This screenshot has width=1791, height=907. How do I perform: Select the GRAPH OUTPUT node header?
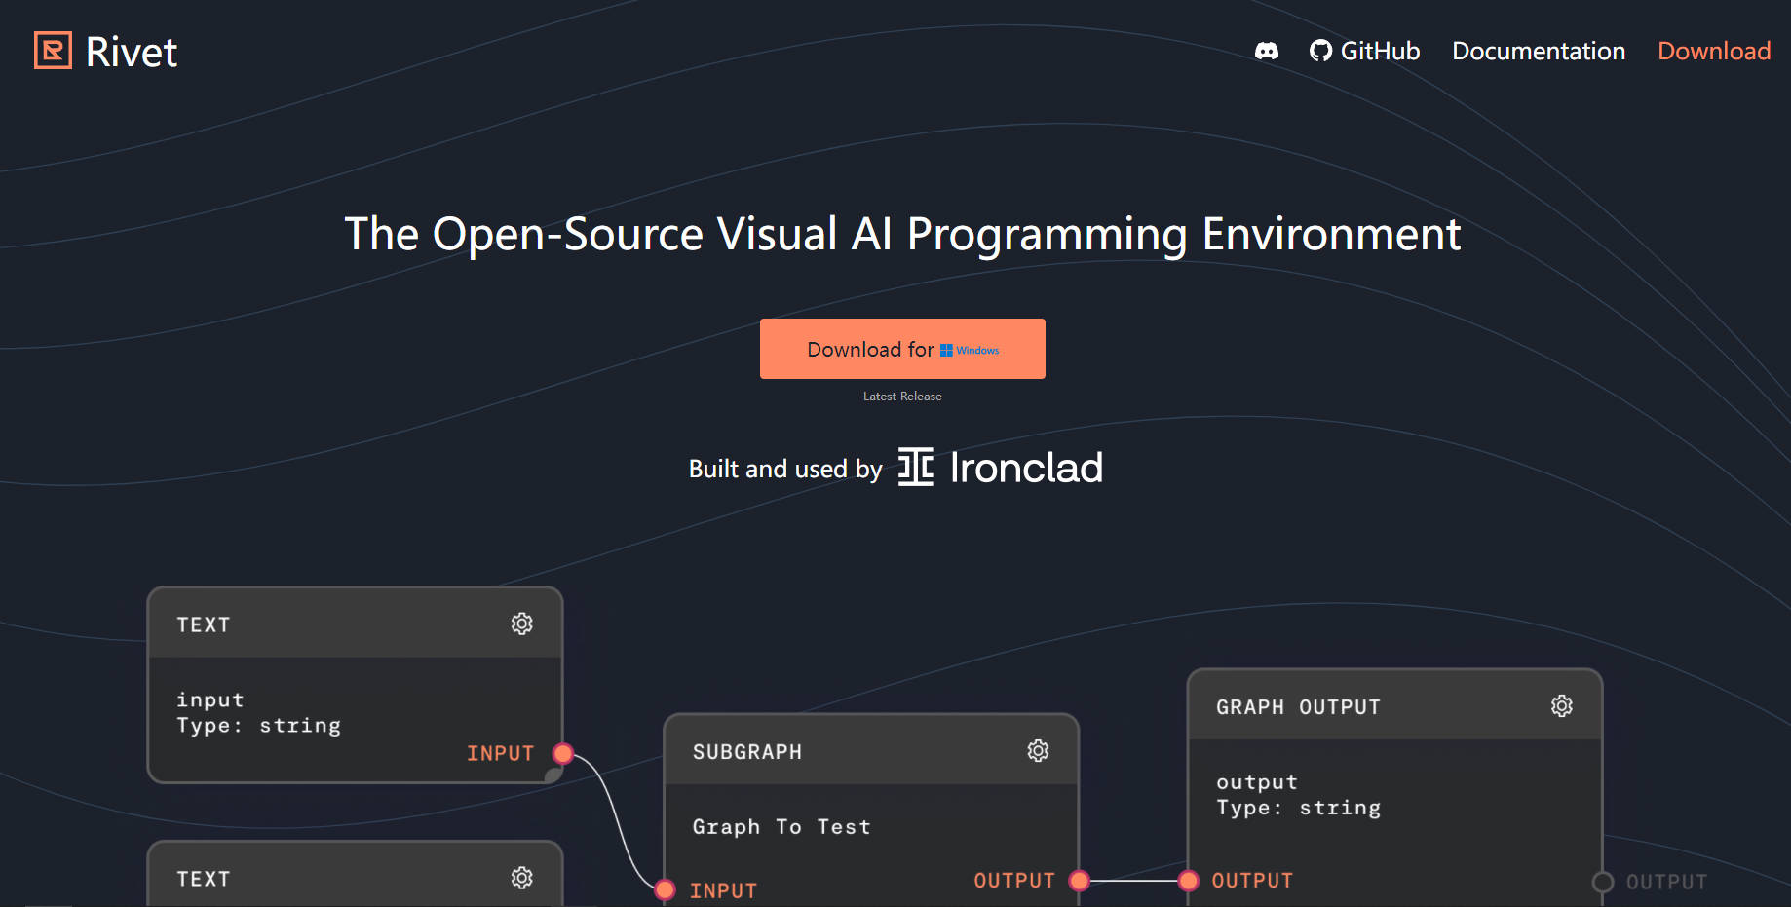[1364, 706]
